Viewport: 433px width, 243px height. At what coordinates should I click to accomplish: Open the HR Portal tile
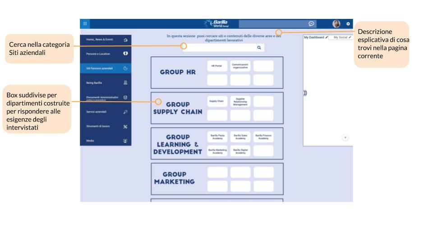217,66
